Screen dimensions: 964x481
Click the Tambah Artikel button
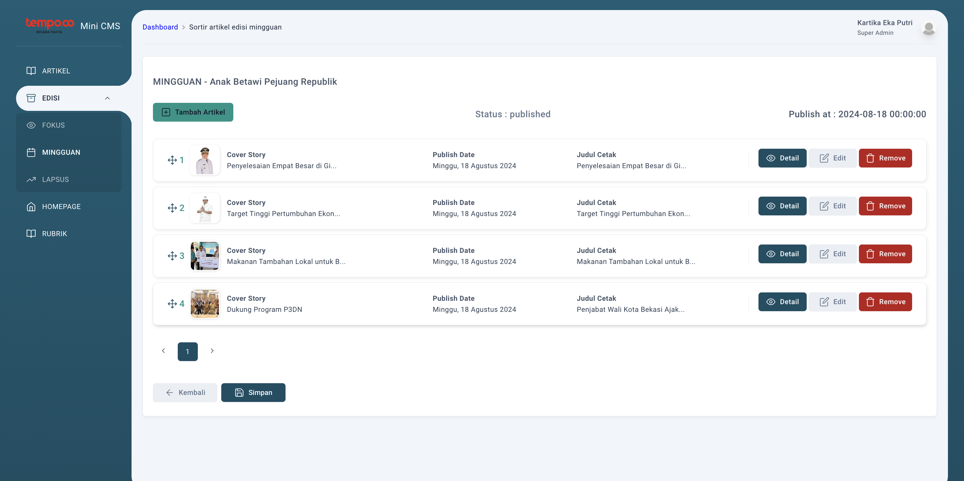193,113
